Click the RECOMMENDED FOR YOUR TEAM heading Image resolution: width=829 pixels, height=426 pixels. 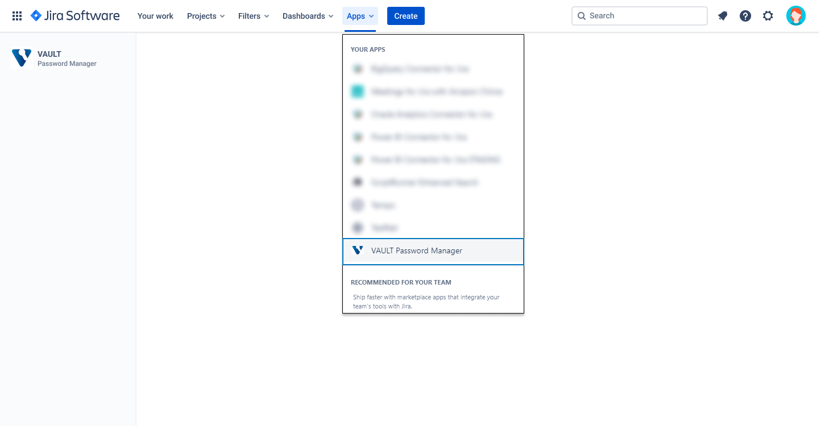click(401, 282)
